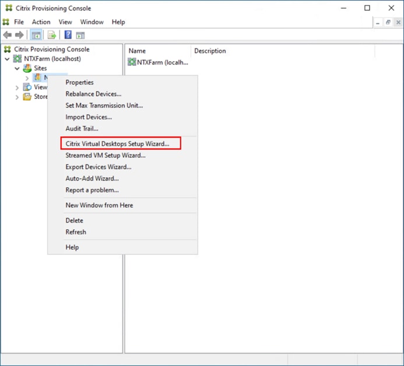Expand the Views tree node
This screenshot has height=366, width=404.
coord(17,87)
